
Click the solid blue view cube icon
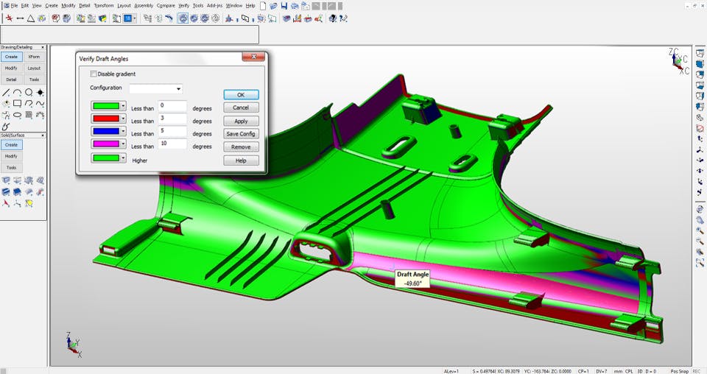point(700,63)
